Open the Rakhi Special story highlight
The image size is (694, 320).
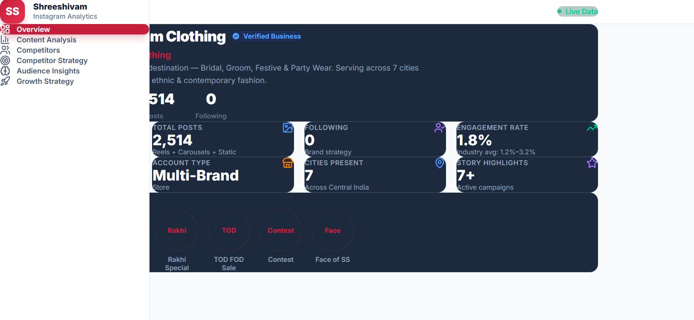[x=177, y=230]
